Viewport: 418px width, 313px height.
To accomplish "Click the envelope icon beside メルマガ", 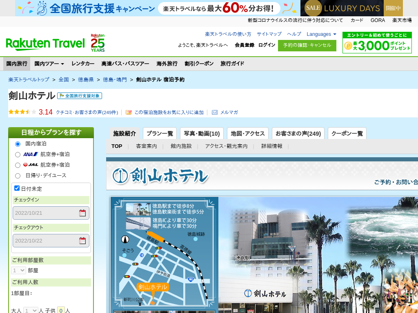I will click(215, 112).
